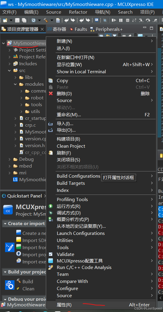Click the Save All toolbar icon
Screen dimensions: 163x312
pyautogui.click(x=24, y=20)
